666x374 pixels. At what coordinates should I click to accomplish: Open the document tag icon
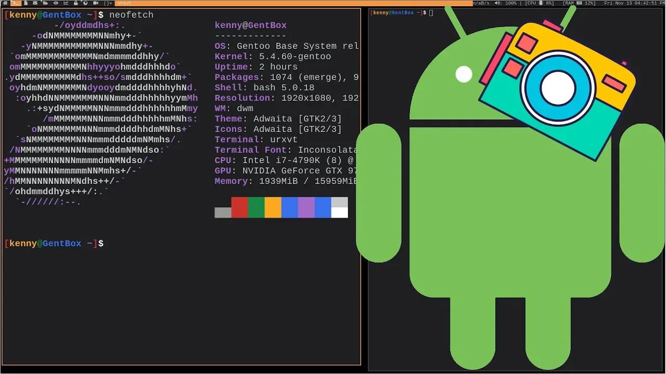pyautogui.click(x=26, y=3)
